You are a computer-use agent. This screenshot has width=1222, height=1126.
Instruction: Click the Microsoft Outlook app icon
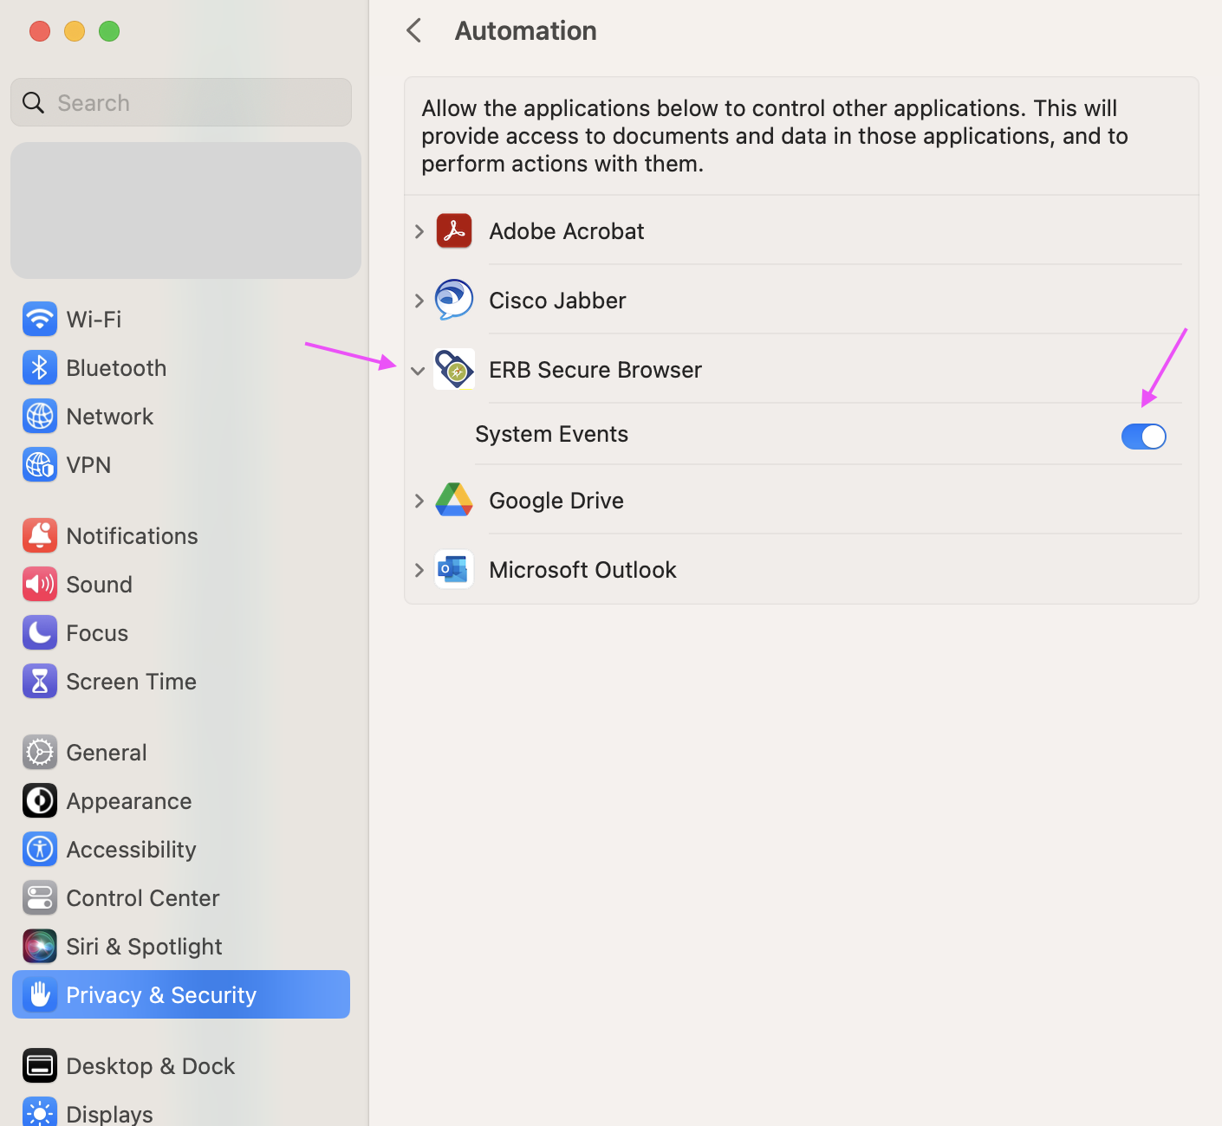tap(454, 569)
